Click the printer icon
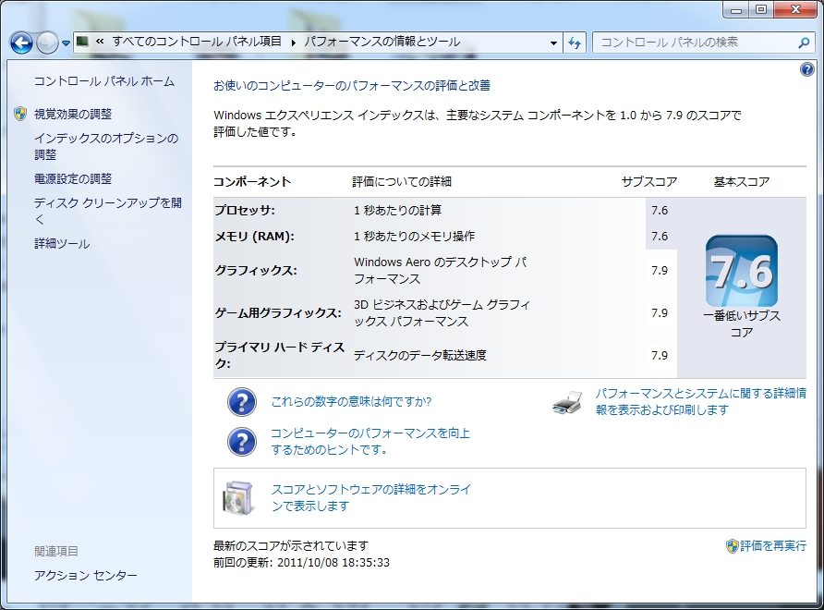This screenshot has height=610, width=824. 567,402
